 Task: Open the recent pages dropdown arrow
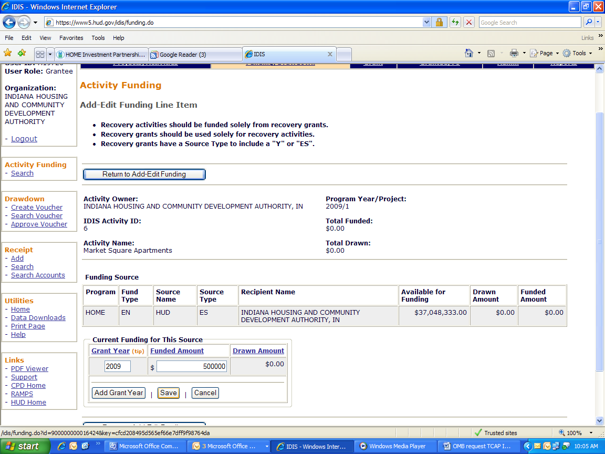point(36,23)
